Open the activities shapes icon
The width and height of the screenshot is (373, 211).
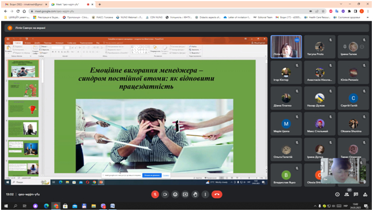point(365,194)
